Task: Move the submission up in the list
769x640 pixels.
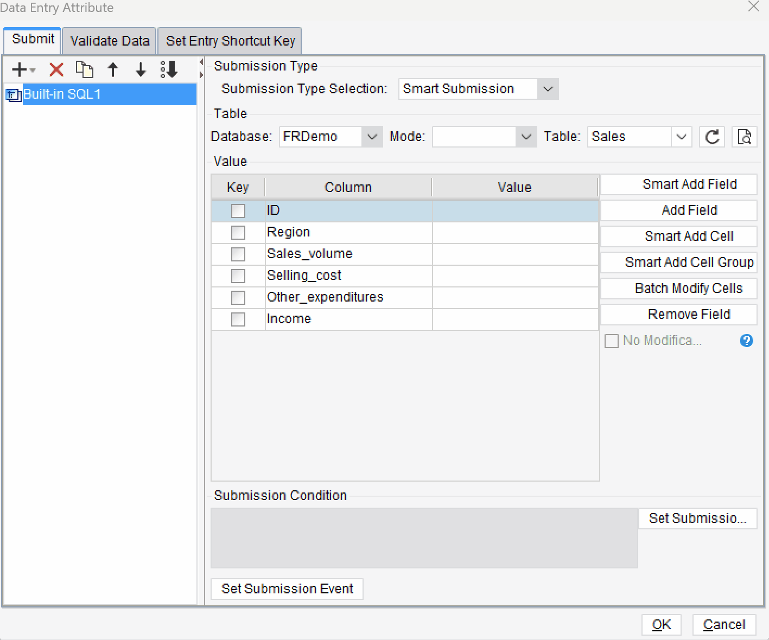Action: [113, 69]
